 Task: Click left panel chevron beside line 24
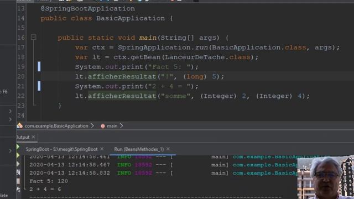click(10, 119)
